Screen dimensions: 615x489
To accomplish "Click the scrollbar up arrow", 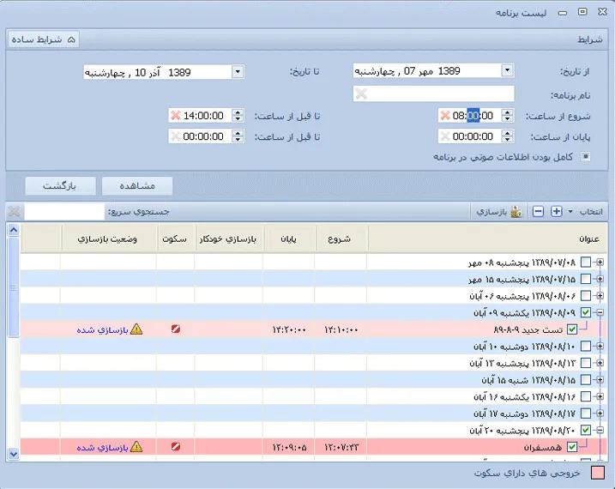I will pos(14,230).
